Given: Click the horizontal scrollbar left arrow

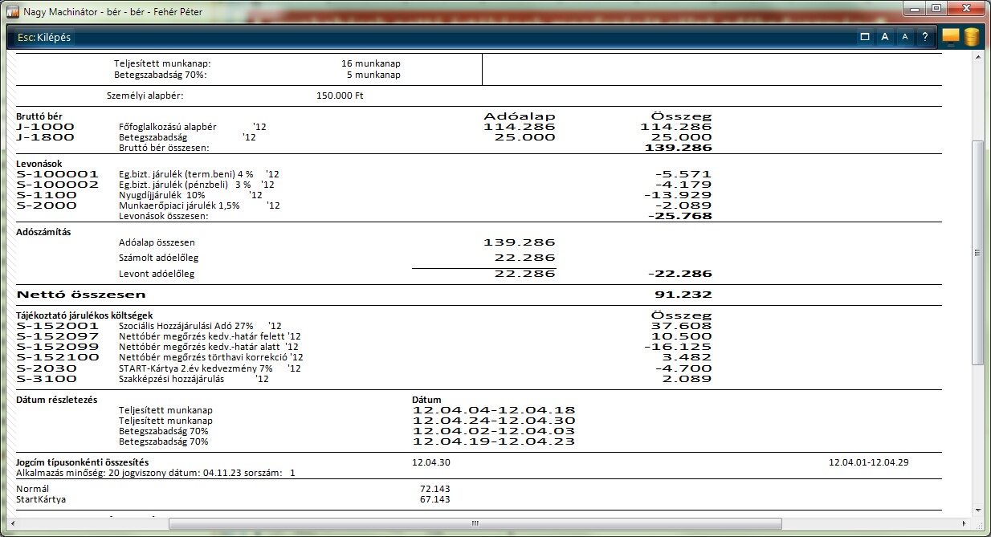Looking at the screenshot, I should pyautogui.click(x=14, y=523).
